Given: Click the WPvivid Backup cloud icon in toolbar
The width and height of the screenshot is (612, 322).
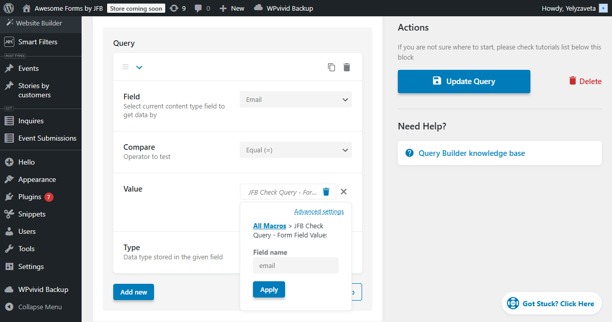Looking at the screenshot, I should (259, 8).
